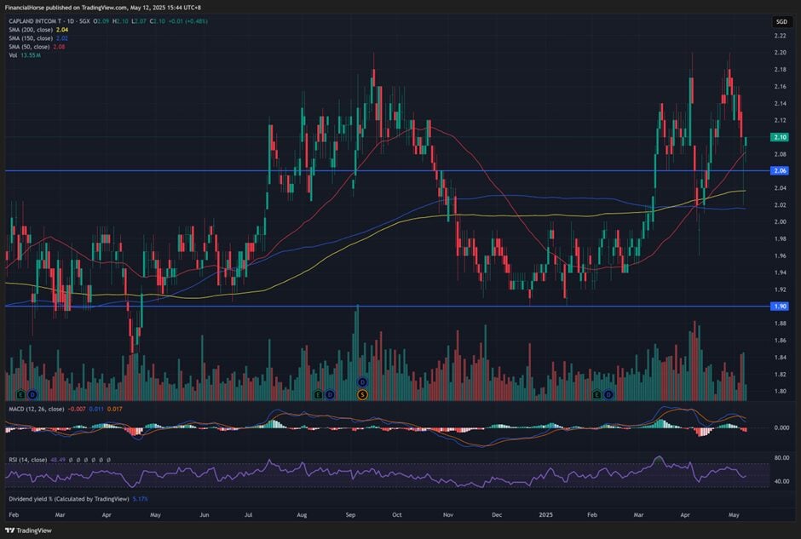Click the D dividend marker near August
The height and width of the screenshot is (539, 801).
(x=331, y=395)
